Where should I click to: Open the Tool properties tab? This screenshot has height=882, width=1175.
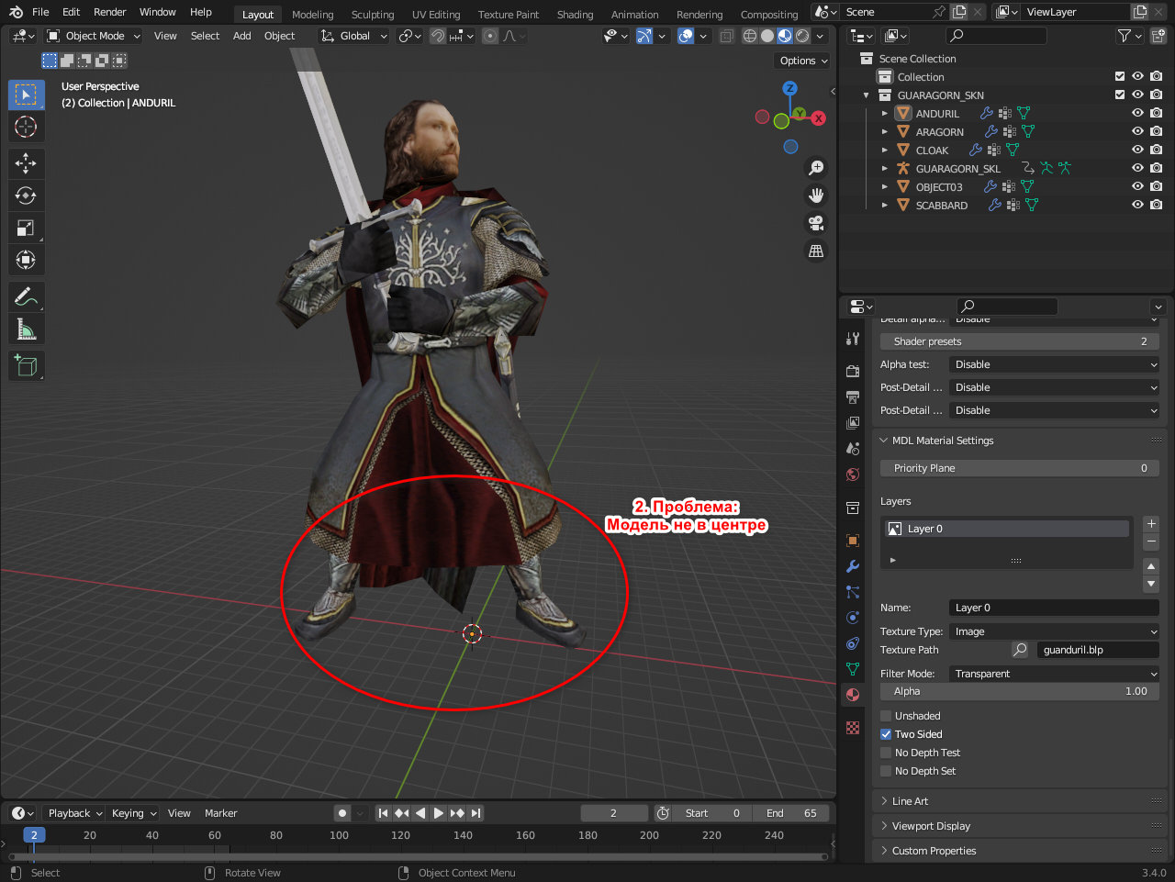tap(853, 339)
